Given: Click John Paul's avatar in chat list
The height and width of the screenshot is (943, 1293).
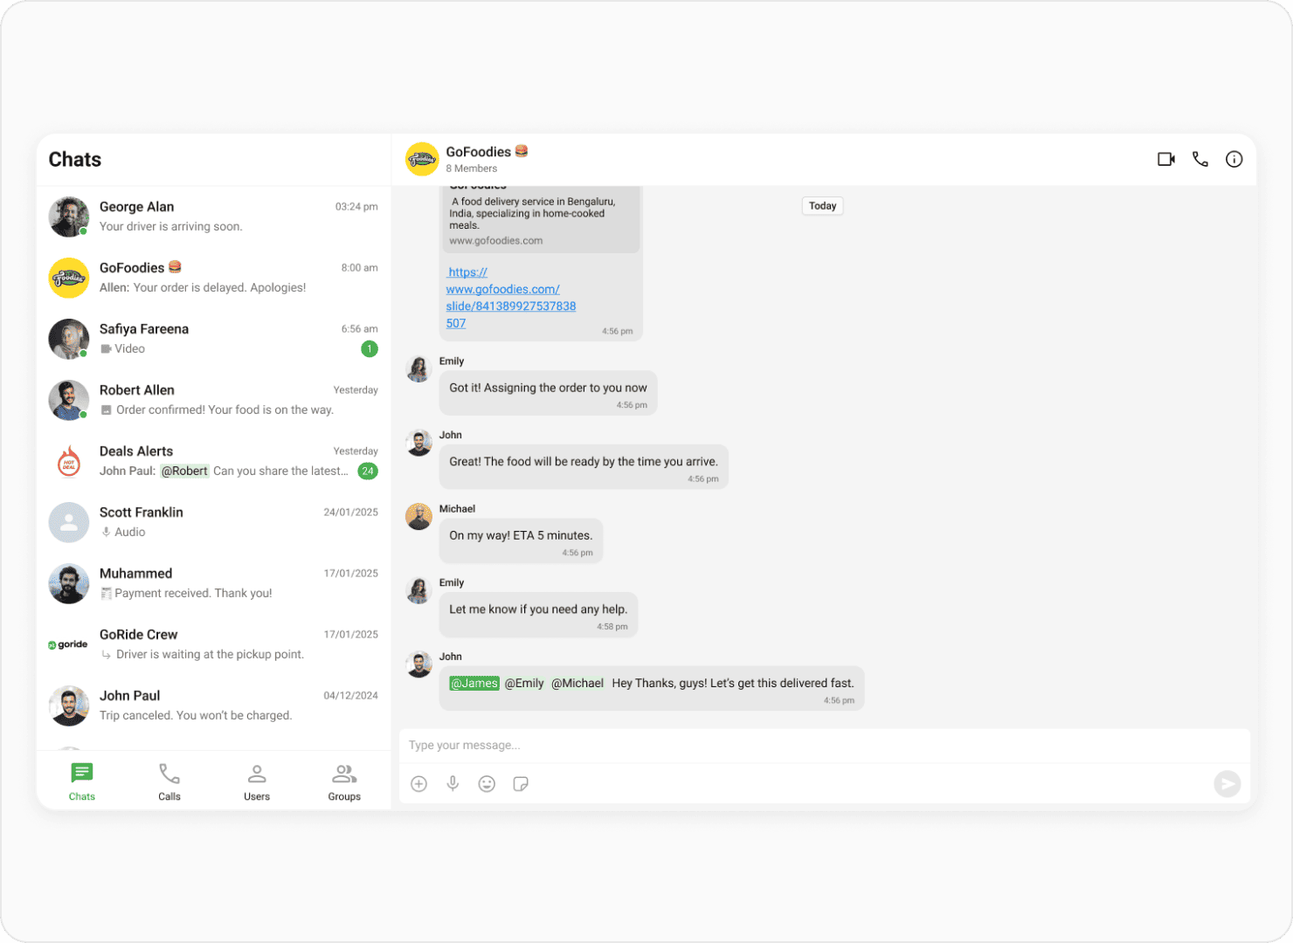Looking at the screenshot, I should click(69, 706).
